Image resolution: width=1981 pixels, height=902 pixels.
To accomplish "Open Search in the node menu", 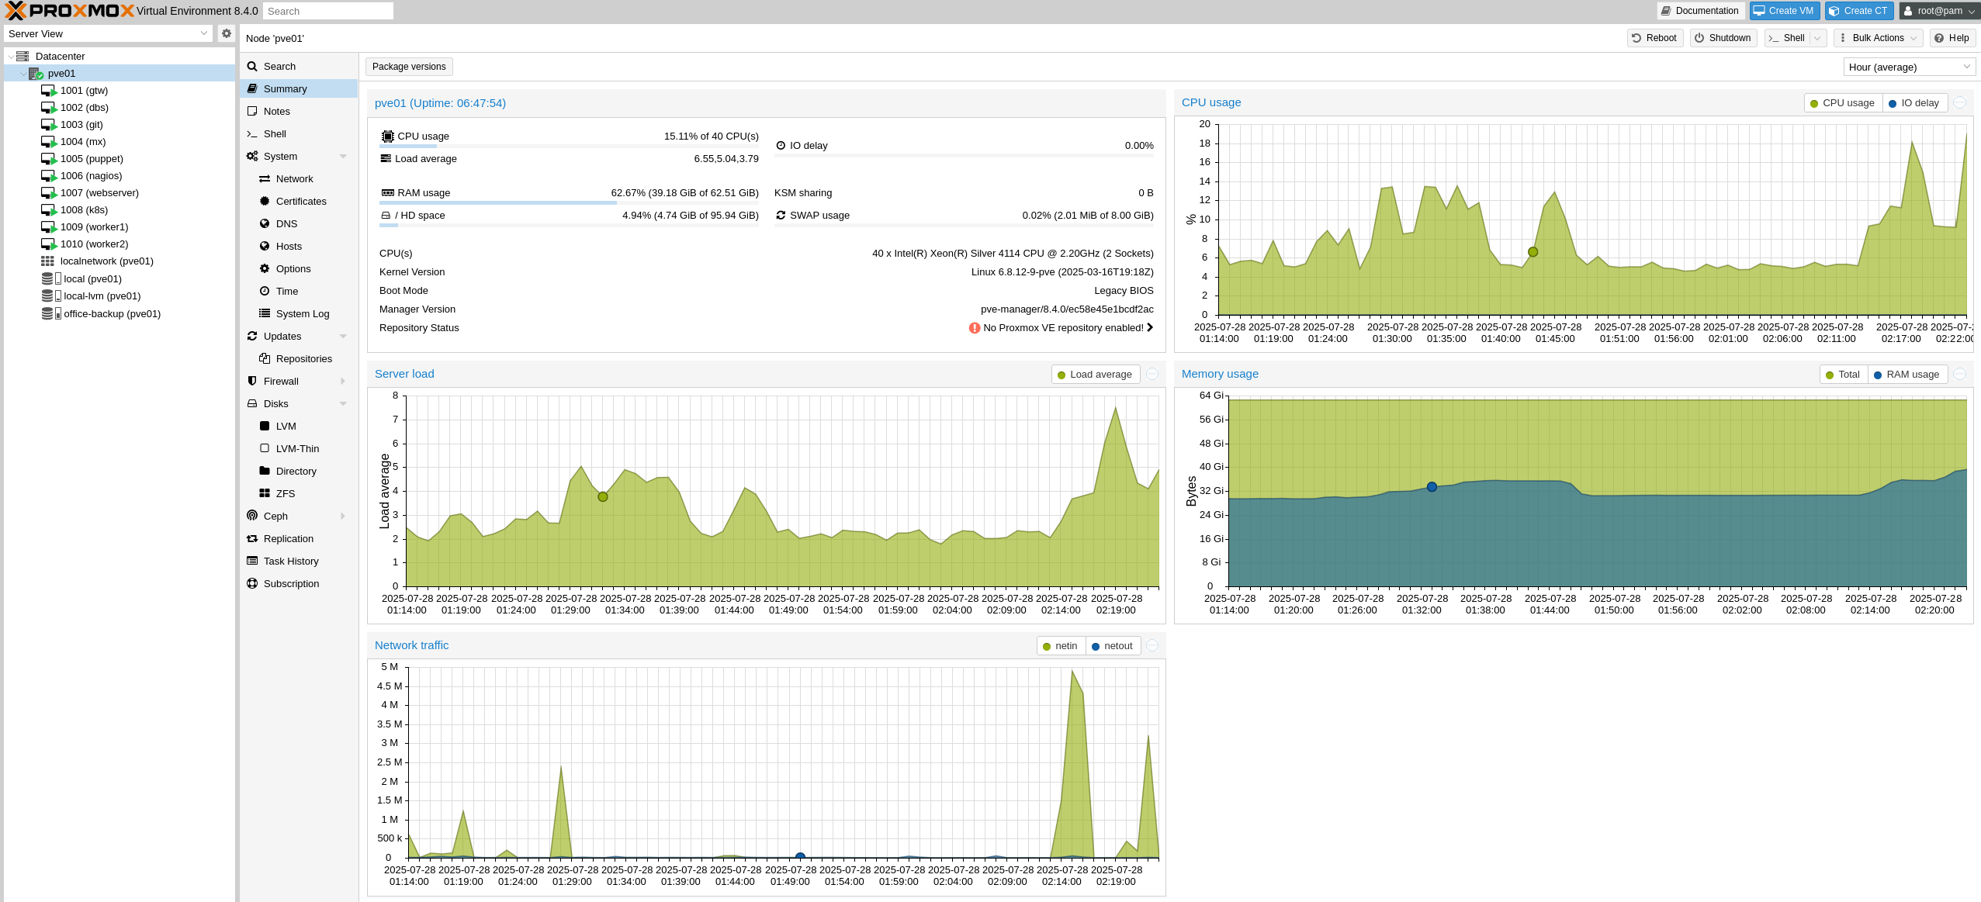I will pos(299,67).
